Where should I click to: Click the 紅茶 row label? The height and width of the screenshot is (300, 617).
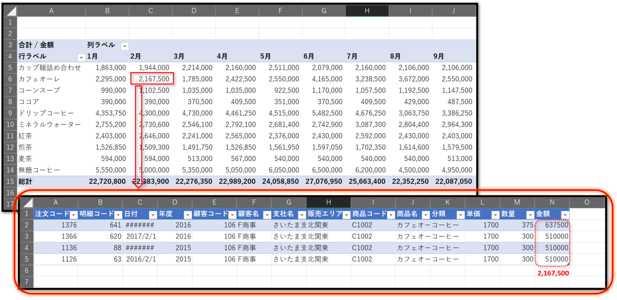(x=26, y=135)
